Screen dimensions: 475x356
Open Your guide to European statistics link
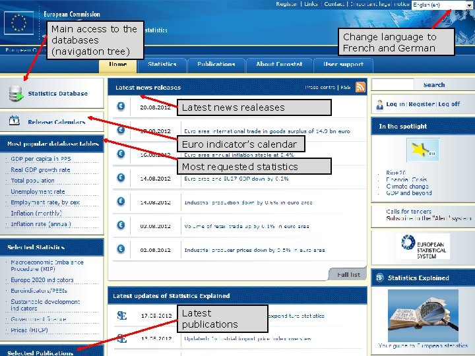(423, 345)
